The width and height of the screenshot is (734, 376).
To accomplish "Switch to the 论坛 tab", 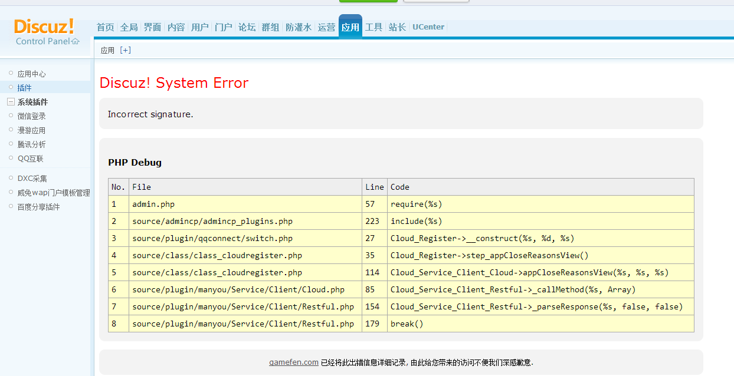I will (x=247, y=27).
